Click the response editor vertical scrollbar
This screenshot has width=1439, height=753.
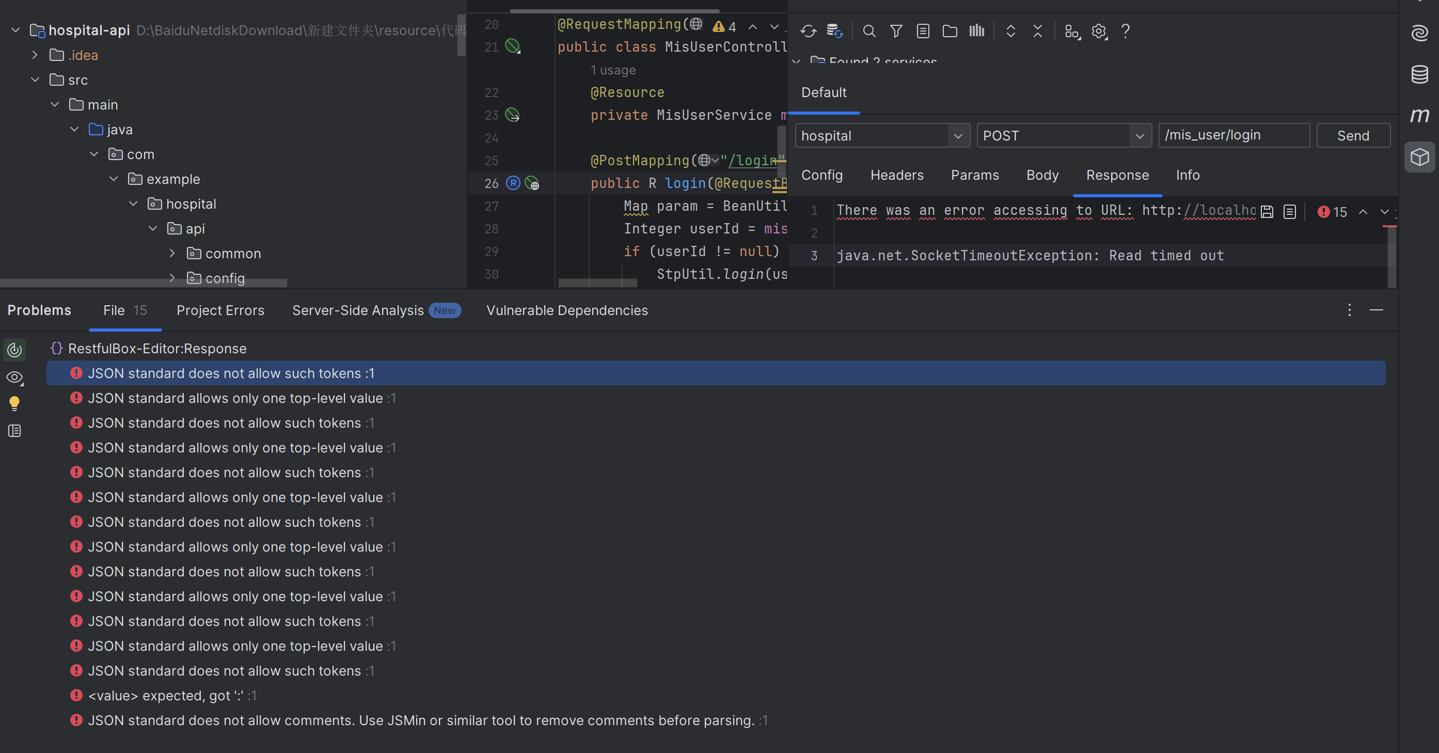click(1391, 257)
